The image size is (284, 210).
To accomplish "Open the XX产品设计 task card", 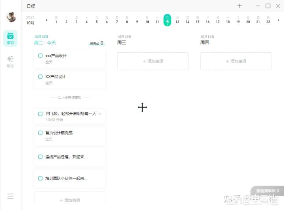I will (70, 80).
